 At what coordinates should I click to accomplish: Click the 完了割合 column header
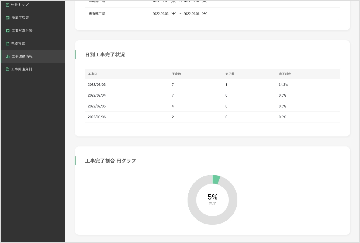tap(285, 74)
